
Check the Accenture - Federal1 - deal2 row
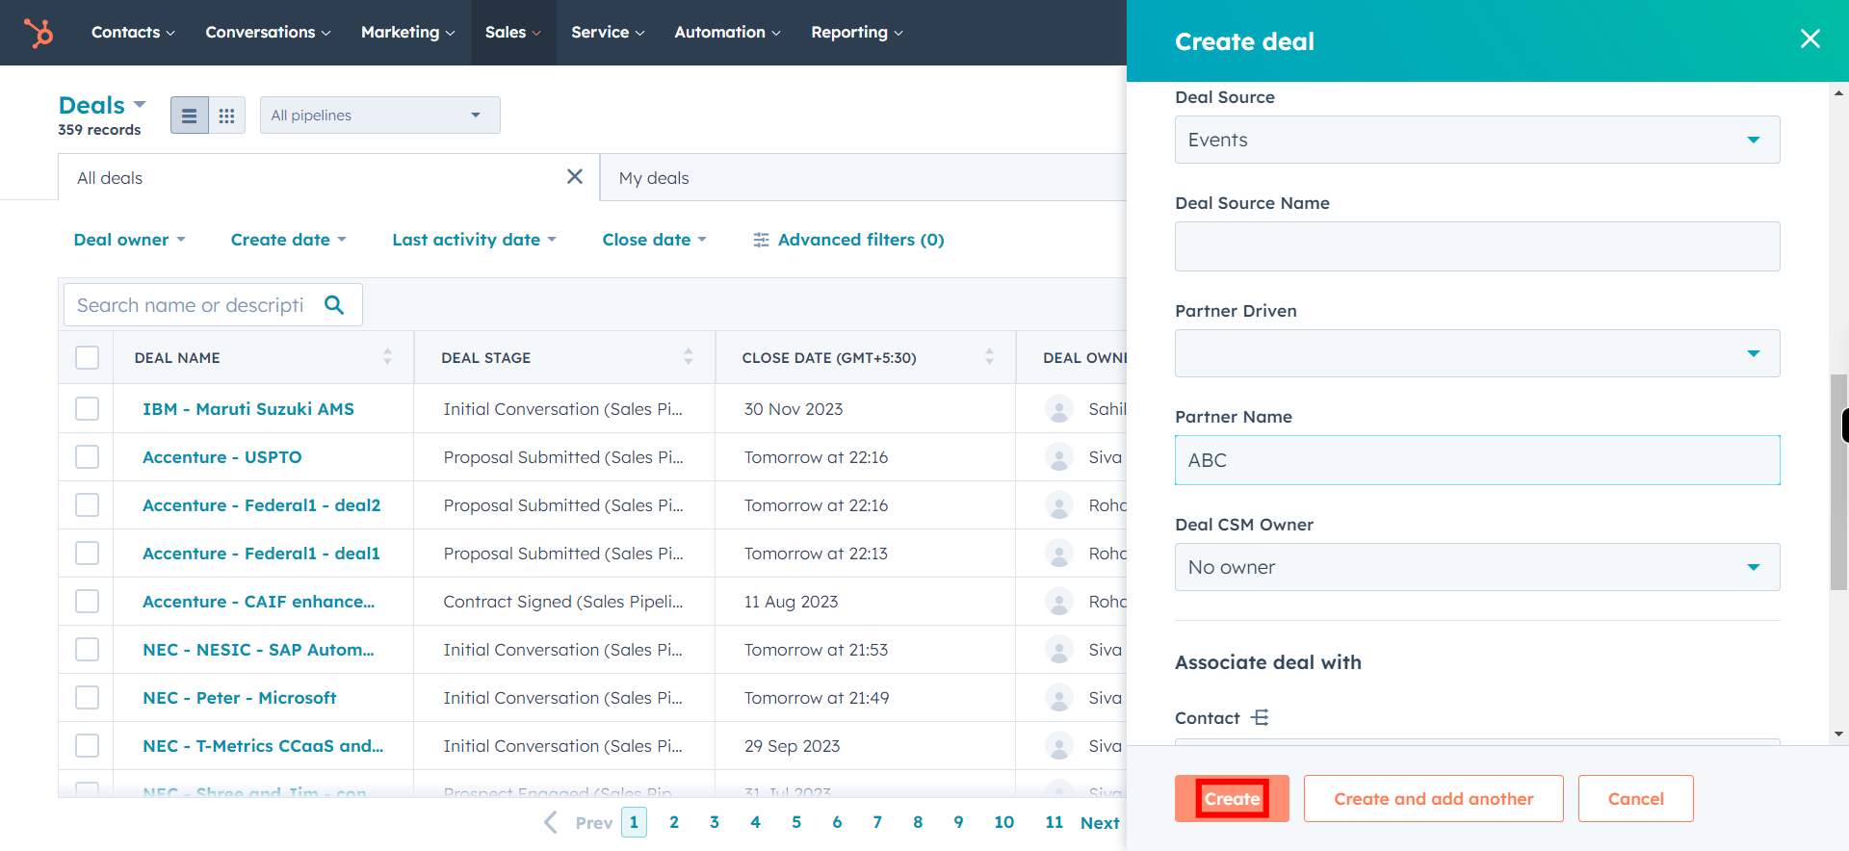pyautogui.click(x=88, y=505)
